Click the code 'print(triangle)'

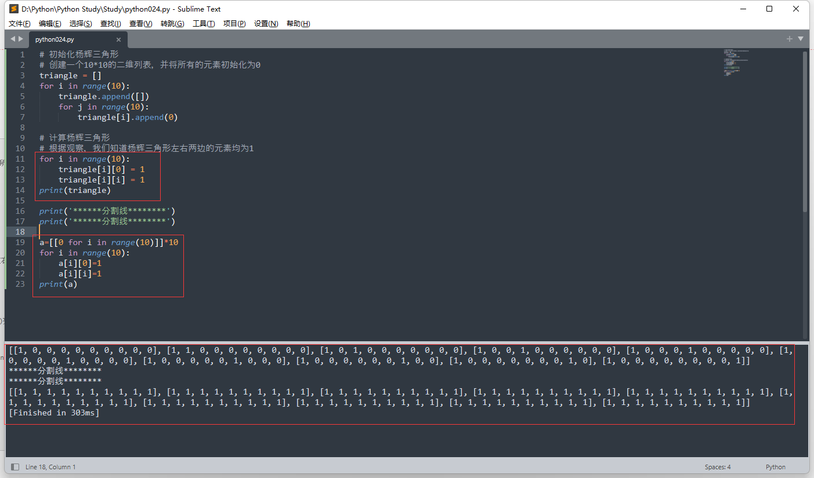[x=75, y=190]
